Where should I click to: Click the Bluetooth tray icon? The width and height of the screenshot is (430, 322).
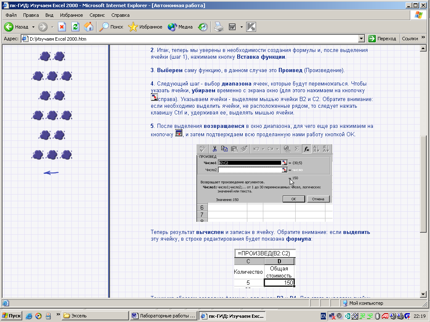click(x=378, y=316)
